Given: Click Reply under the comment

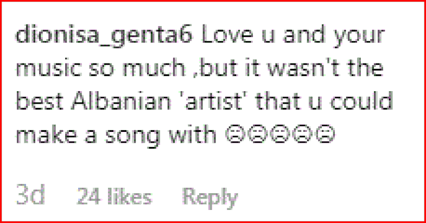Looking at the screenshot, I should [209, 198].
